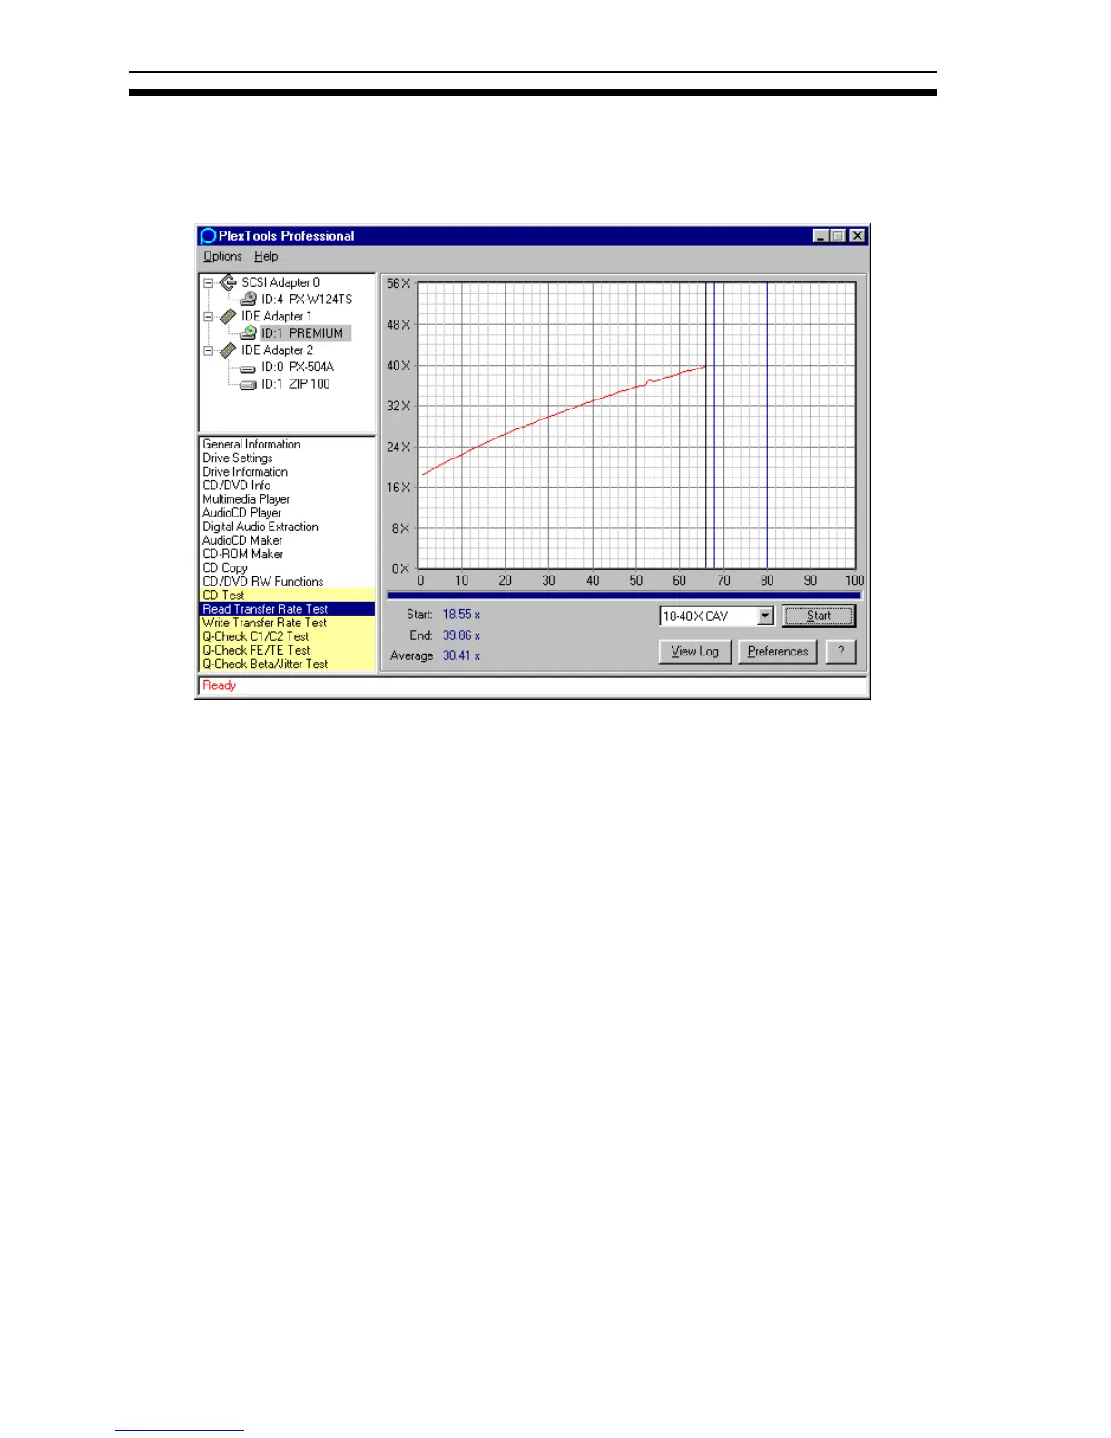Select Write Transfer Rate Test
The height and width of the screenshot is (1438, 1111).
tap(287, 623)
